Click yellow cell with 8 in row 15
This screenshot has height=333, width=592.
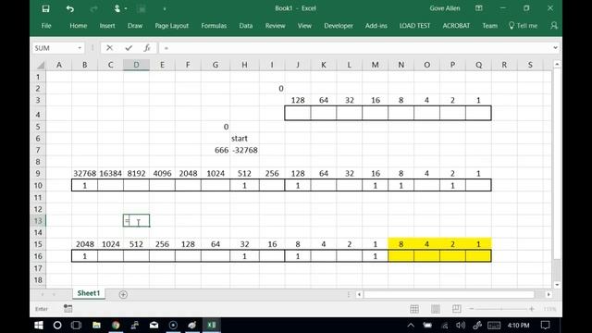(x=401, y=244)
